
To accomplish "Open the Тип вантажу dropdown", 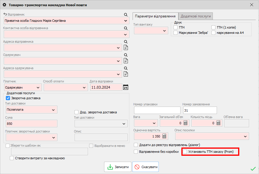I will coord(151,30).
